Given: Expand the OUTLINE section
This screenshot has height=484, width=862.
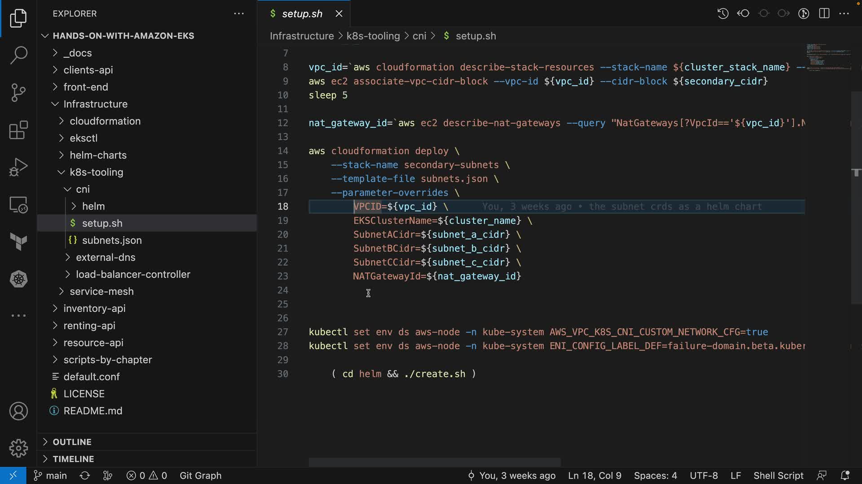Looking at the screenshot, I should [x=72, y=442].
